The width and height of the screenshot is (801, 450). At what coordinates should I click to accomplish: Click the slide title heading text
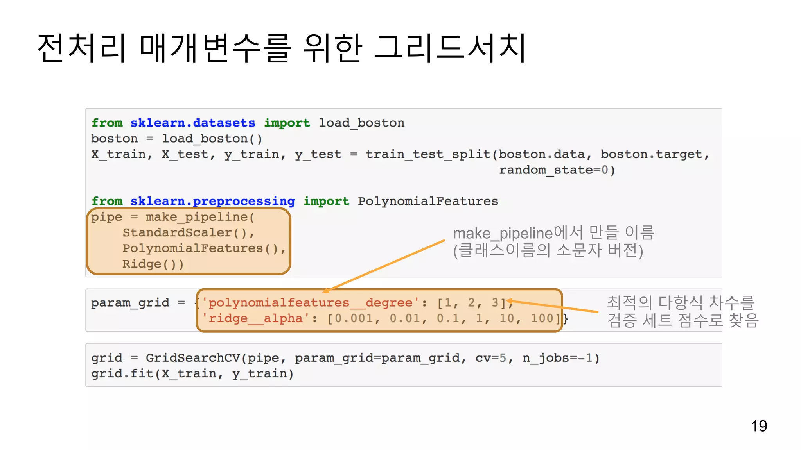pyautogui.click(x=282, y=48)
